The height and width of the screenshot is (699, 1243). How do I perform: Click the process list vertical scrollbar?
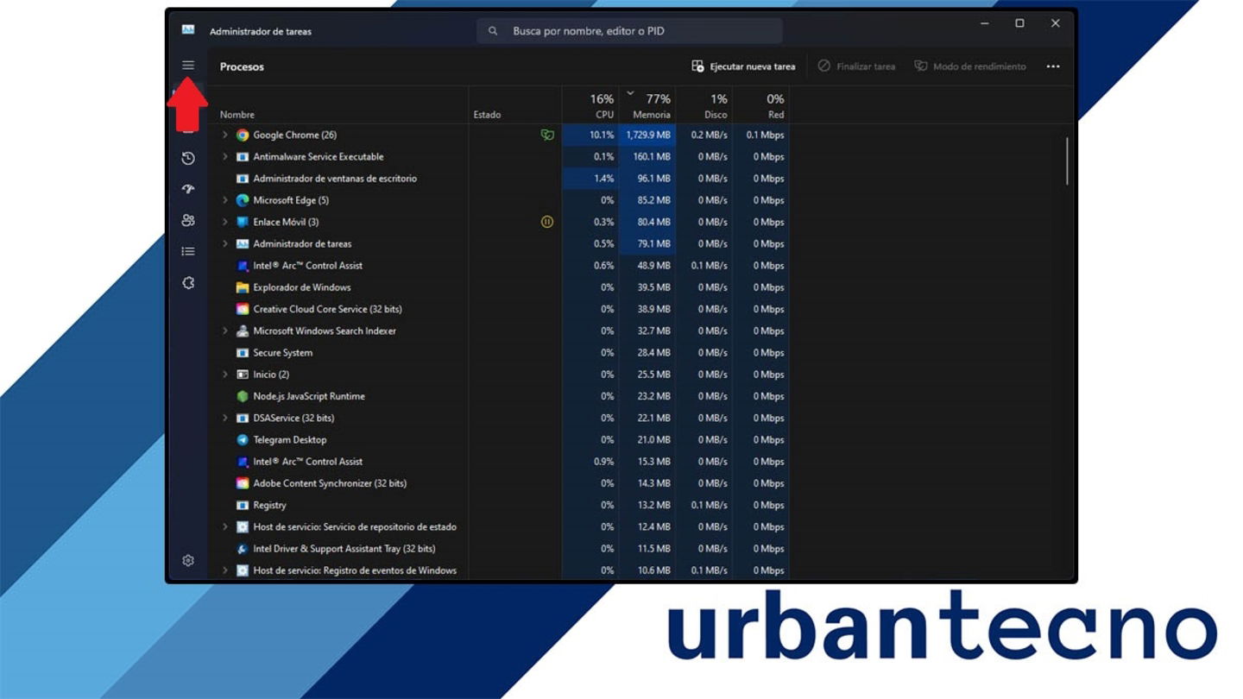tap(1068, 161)
